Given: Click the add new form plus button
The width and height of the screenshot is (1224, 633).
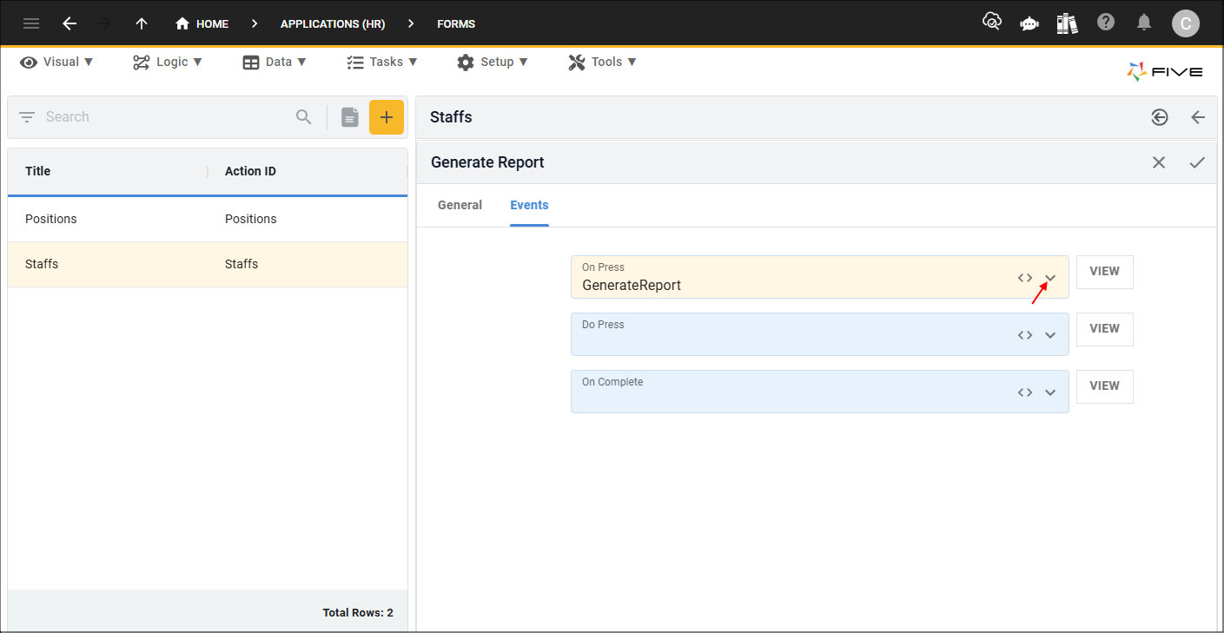Looking at the screenshot, I should [387, 117].
